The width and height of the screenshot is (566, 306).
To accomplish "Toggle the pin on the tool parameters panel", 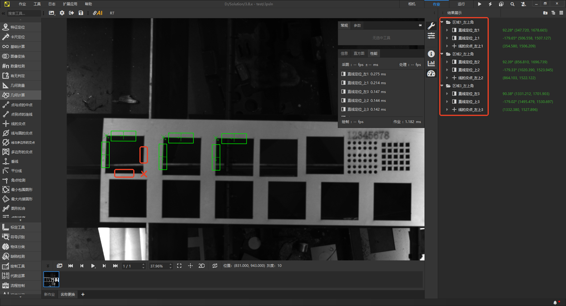I will pos(420,26).
